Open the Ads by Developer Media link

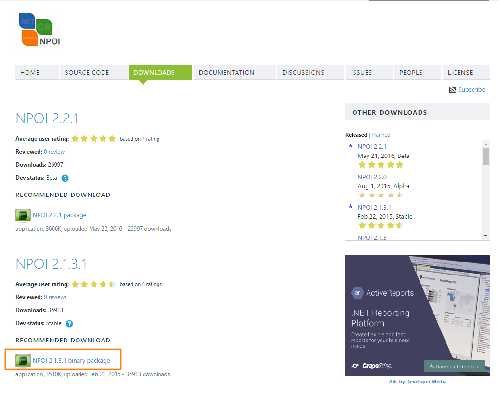tap(418, 382)
